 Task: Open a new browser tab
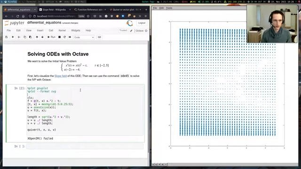(x=146, y=9)
